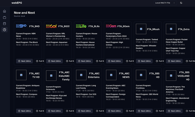
Task: Select the FTA_9Life channel name
Action: point(94,26)
